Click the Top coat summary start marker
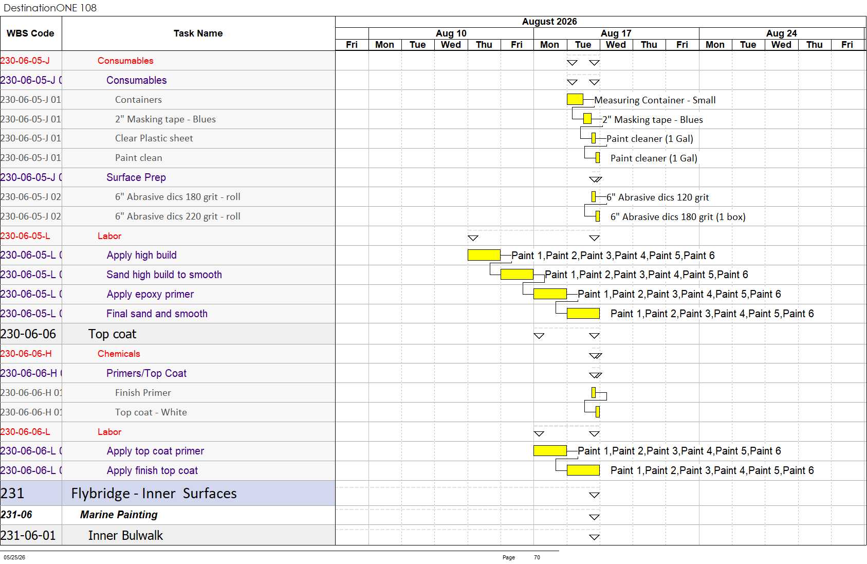Screen dimensions: 867x564 tap(539, 336)
